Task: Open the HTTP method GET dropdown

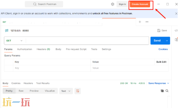Action: (x=14, y=40)
